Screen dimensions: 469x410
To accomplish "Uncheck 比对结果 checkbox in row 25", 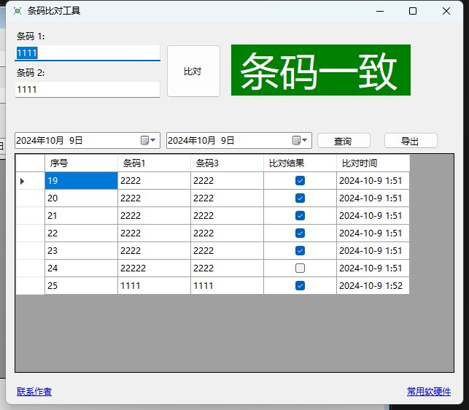I will click(x=300, y=286).
